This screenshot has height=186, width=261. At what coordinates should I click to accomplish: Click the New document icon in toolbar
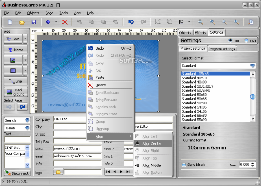(10, 22)
